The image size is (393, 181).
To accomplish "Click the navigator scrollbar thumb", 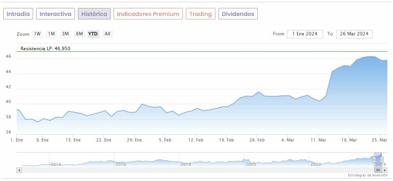I will click(x=378, y=170).
